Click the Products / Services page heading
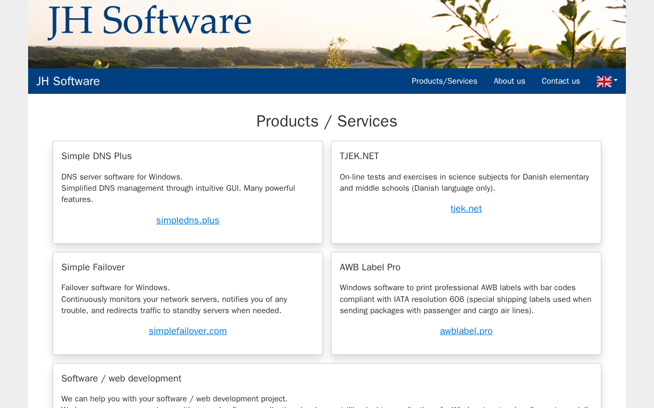Viewport: 654px width, 408px height. (x=327, y=121)
